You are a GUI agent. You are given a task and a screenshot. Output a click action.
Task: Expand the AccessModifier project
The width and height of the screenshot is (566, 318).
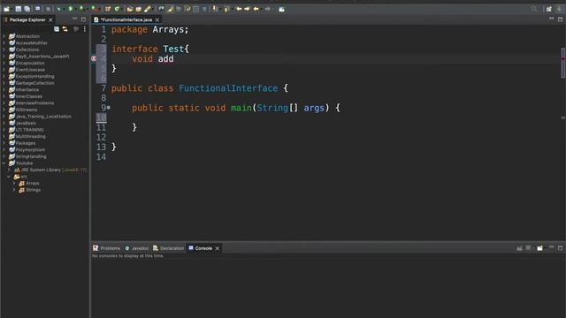4,43
